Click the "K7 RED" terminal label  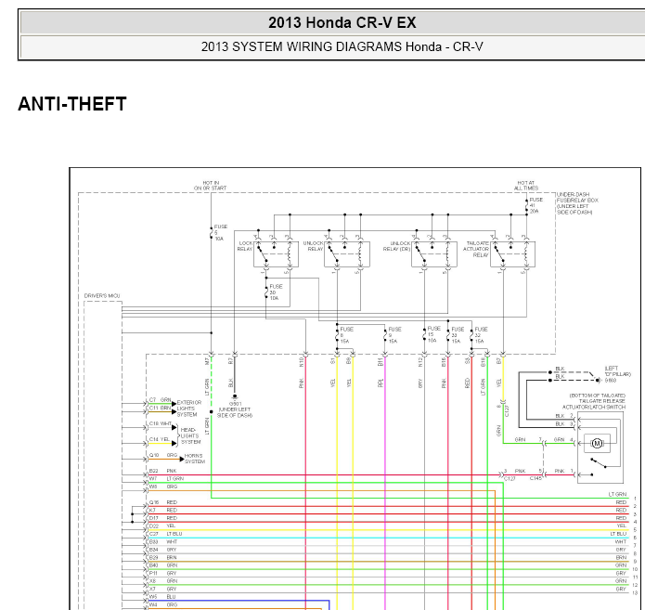(163, 511)
